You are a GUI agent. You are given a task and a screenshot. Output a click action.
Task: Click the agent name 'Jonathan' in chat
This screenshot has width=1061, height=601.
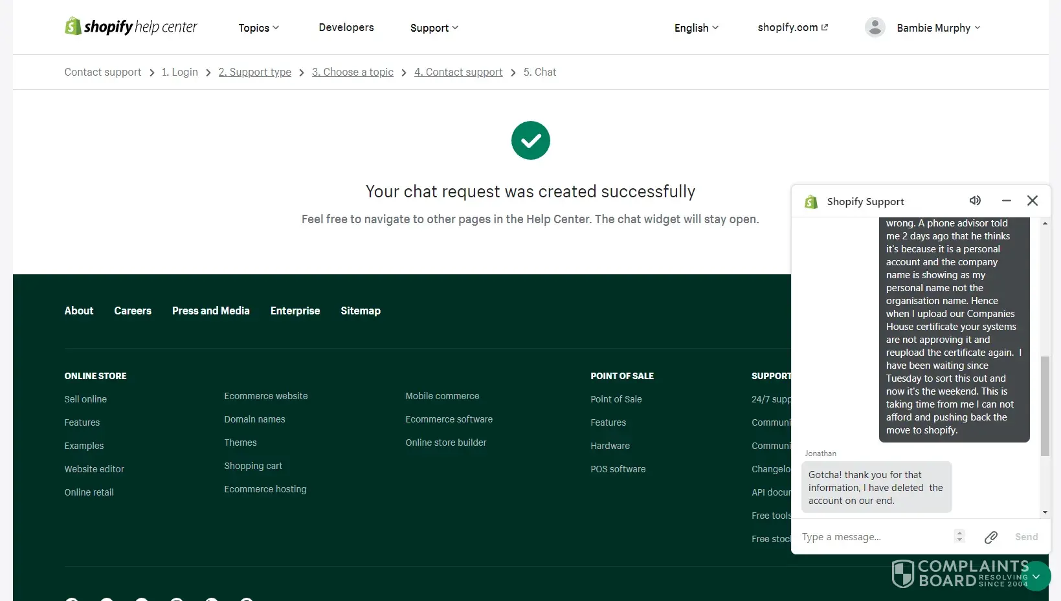tap(821, 453)
